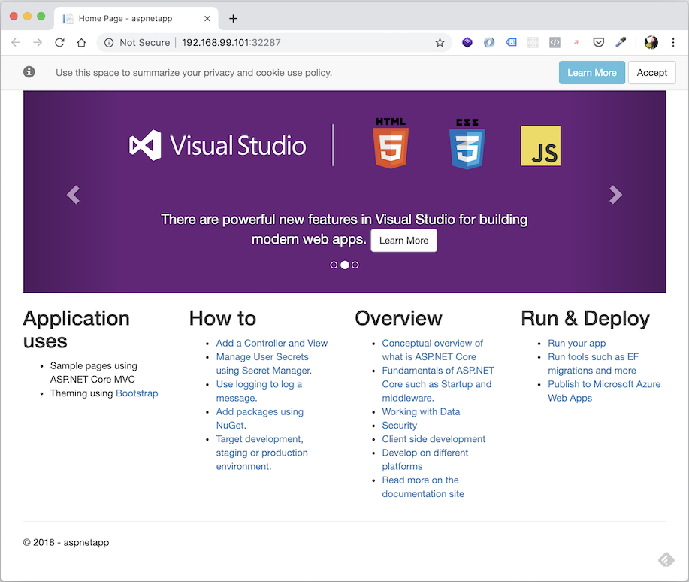The image size is (689, 582).
Task: Click the Overview heading
Action: (x=398, y=318)
